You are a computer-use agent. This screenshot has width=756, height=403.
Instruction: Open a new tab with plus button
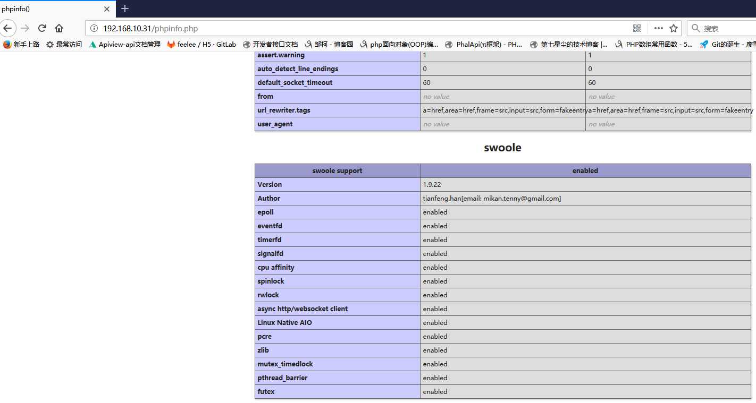tap(125, 8)
